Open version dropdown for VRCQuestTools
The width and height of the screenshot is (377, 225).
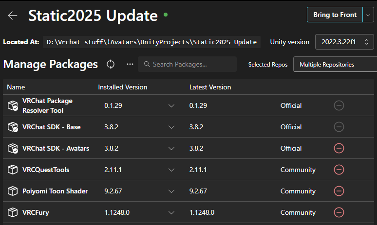(x=171, y=170)
